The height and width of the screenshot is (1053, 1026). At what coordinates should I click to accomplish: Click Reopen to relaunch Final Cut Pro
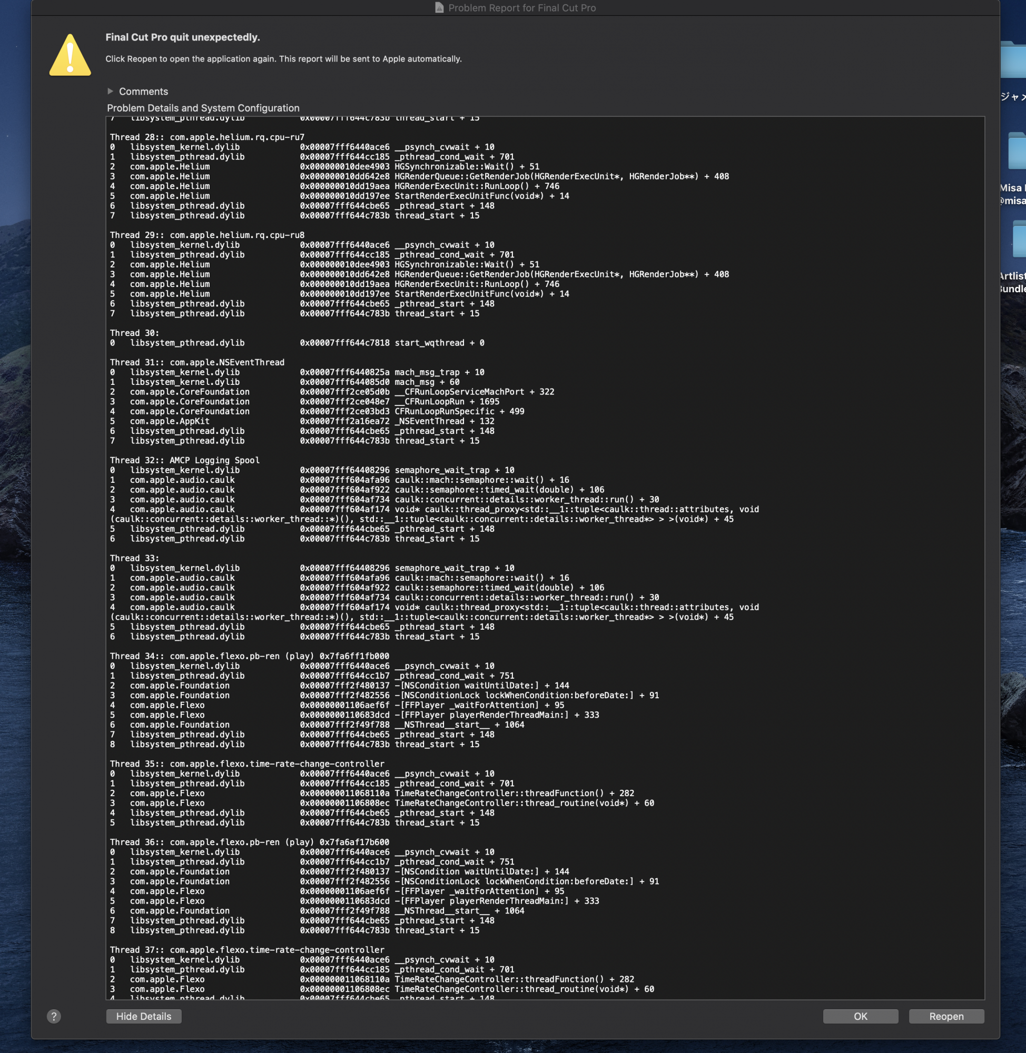(x=946, y=1016)
